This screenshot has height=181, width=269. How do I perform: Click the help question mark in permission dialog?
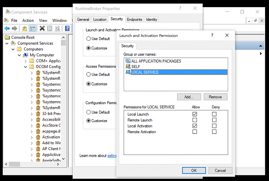coord(212,35)
